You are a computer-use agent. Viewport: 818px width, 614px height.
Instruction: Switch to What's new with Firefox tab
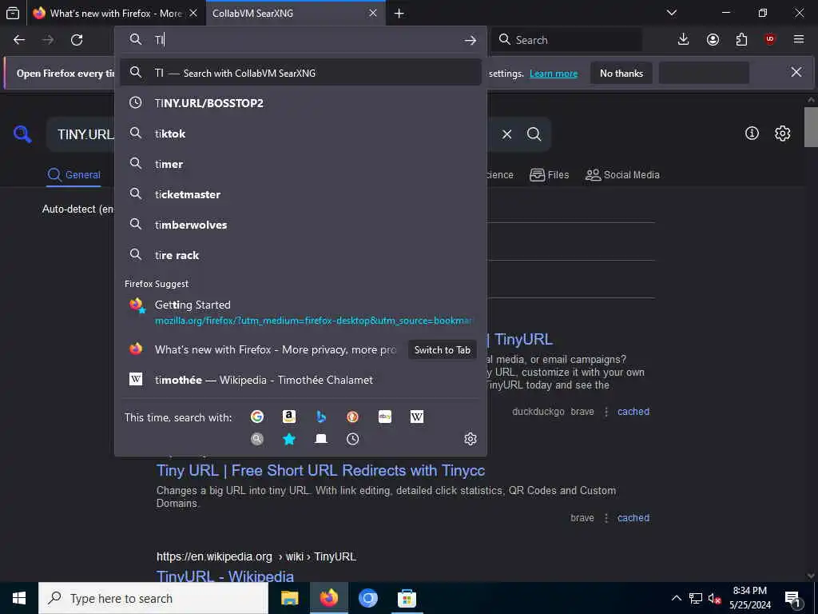pos(117,14)
